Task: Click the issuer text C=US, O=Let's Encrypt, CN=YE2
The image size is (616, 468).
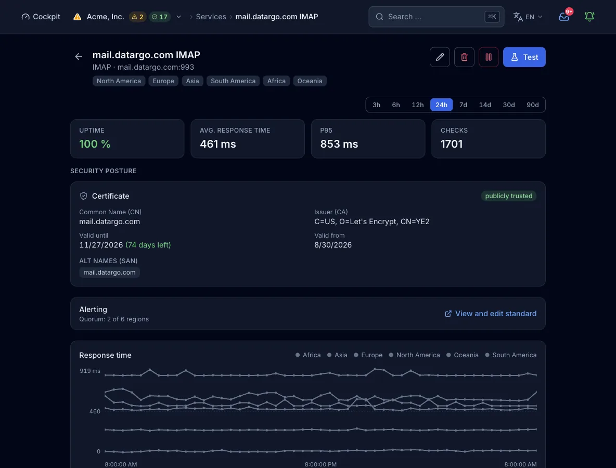Action: (x=371, y=222)
